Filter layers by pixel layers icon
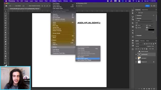Viewport: 161px width, 90px height. 145,44
